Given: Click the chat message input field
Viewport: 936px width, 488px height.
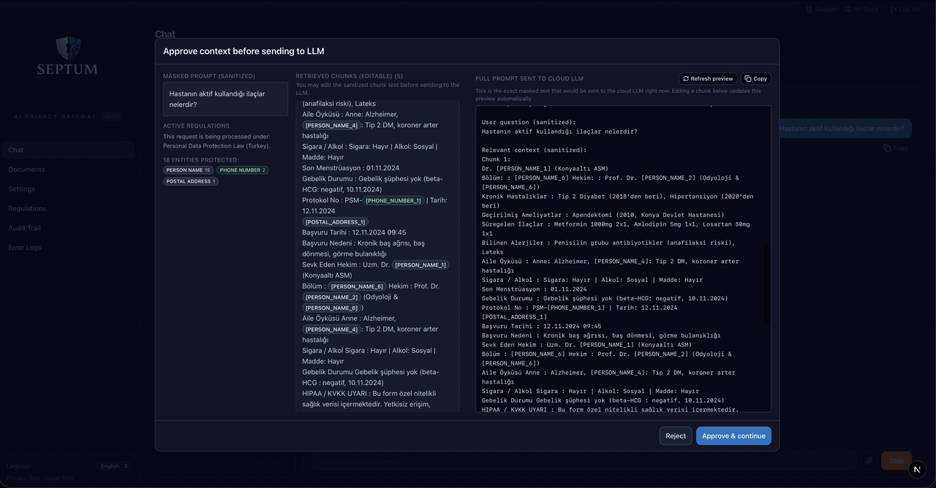Looking at the screenshot, I should (584, 461).
